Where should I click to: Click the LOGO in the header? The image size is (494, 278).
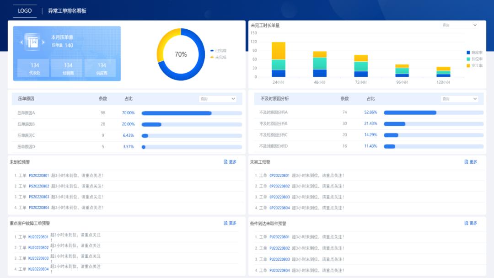[x=25, y=11]
